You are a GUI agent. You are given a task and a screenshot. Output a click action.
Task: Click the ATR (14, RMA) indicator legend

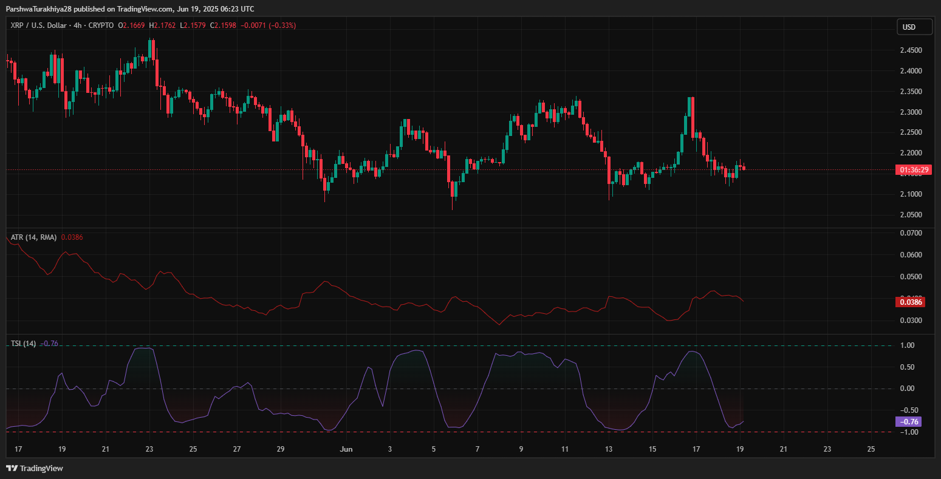click(34, 237)
